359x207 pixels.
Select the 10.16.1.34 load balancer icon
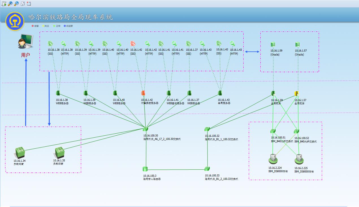pos(20,153)
